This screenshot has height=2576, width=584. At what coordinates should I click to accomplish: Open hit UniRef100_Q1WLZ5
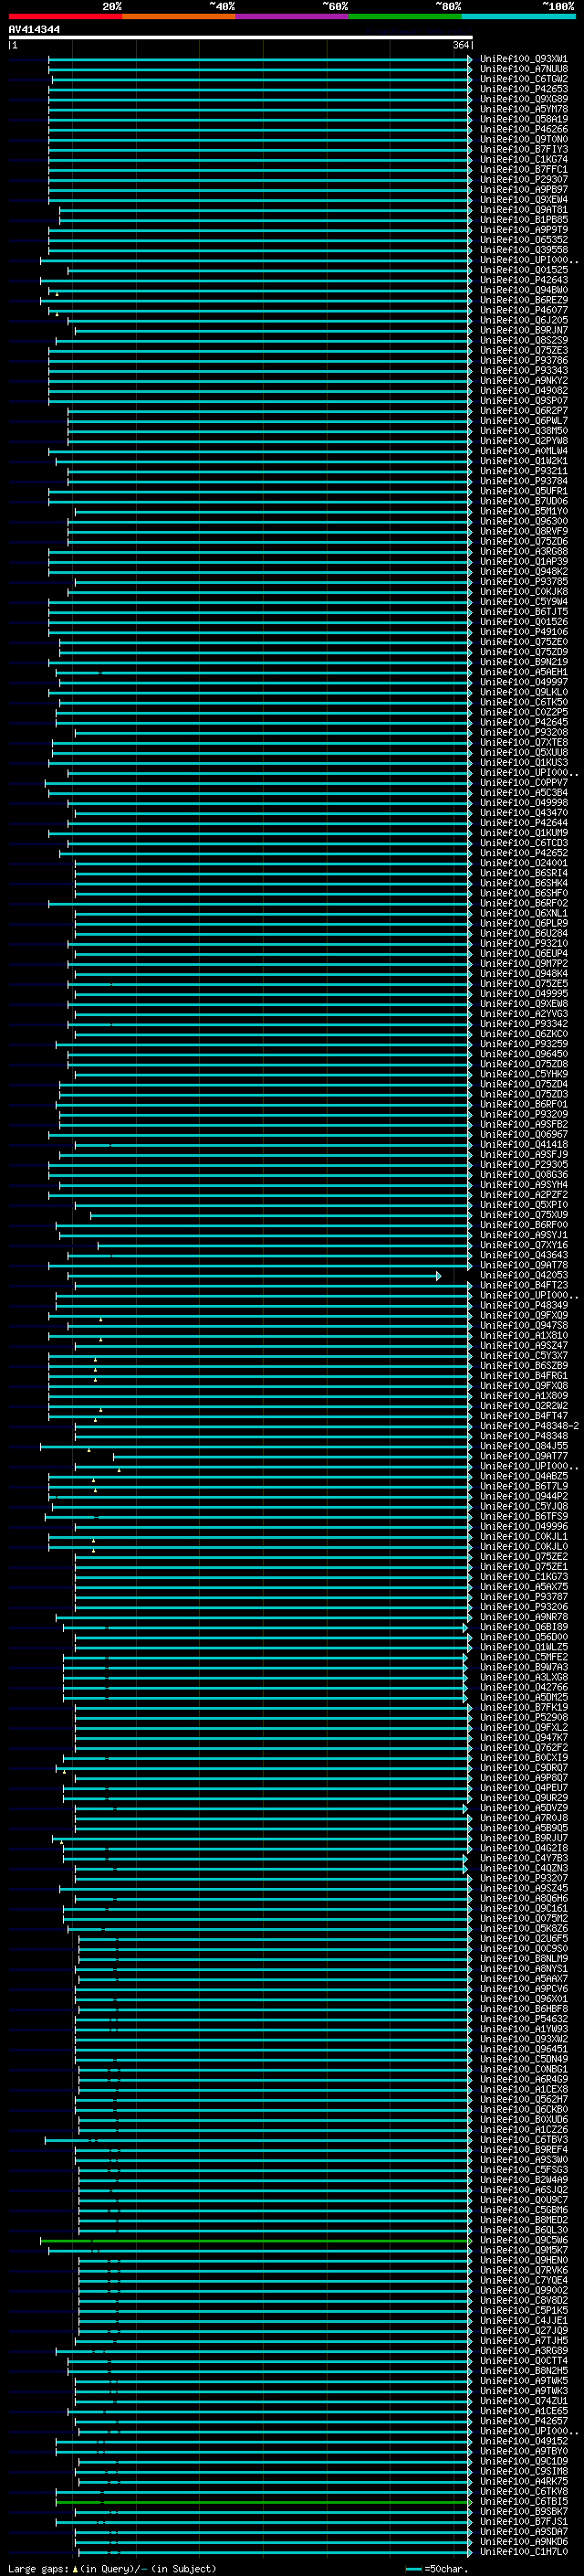(x=524, y=1647)
